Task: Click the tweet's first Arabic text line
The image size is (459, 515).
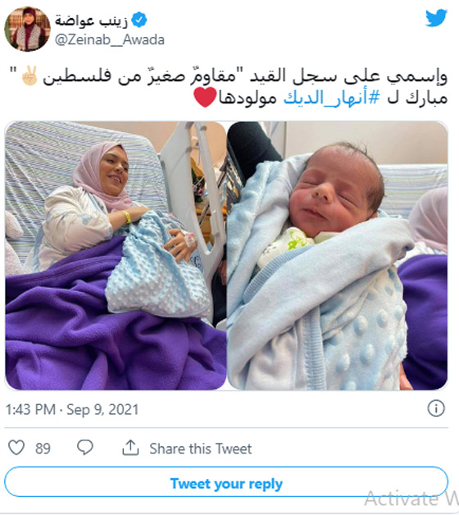Action: pos(229,76)
